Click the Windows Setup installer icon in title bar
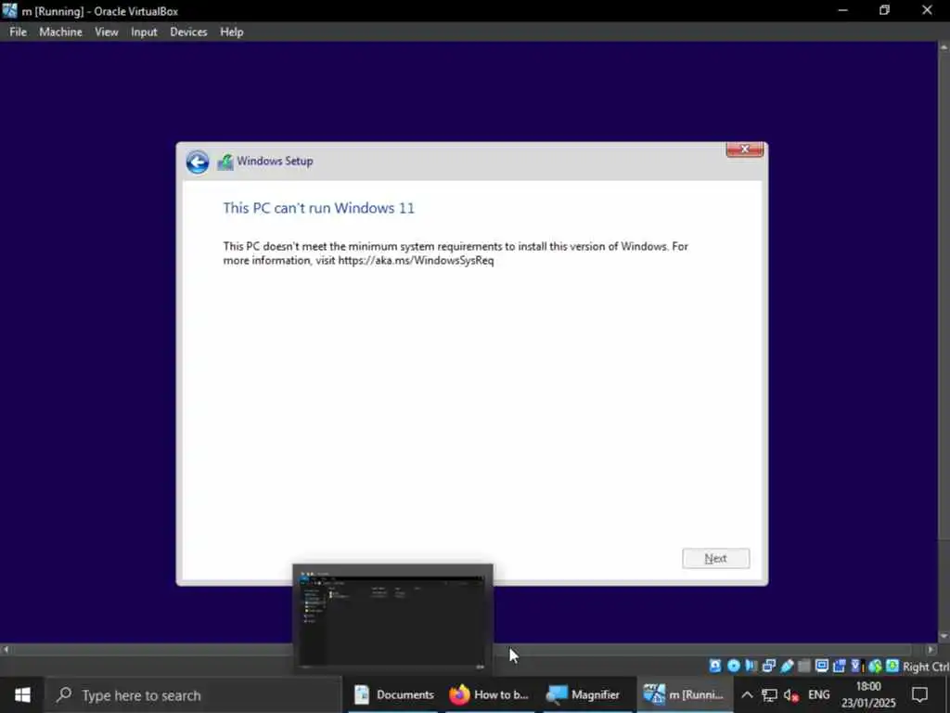This screenshot has width=950, height=713. [225, 162]
